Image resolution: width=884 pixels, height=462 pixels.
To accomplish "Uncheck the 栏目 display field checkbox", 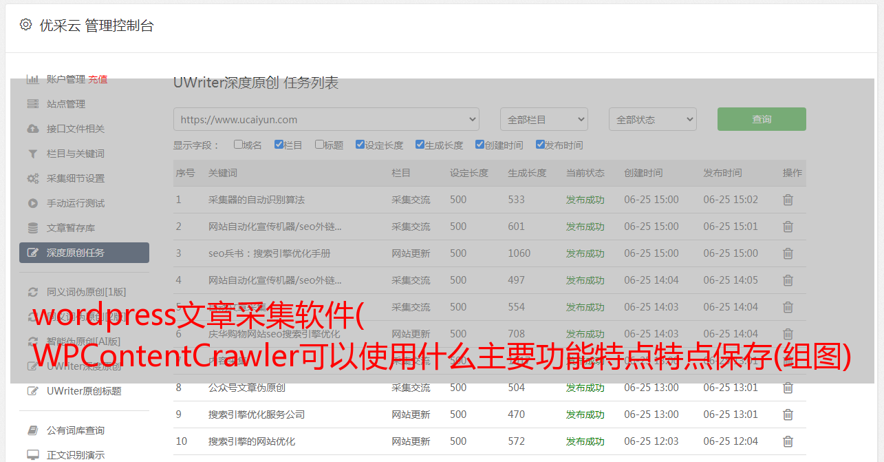I will (x=279, y=145).
